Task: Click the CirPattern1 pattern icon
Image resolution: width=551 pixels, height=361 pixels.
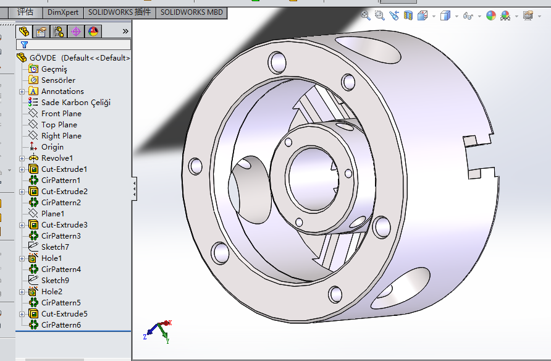Action: (x=33, y=180)
